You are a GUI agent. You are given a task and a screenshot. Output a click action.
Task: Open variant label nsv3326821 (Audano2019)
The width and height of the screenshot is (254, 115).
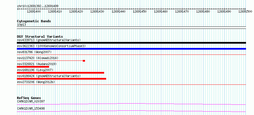37,64
